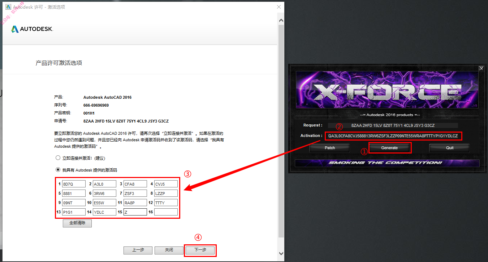Image resolution: width=488 pixels, height=262 pixels.
Task: Click the 产品许可激活选项 heading
Action: coord(59,63)
